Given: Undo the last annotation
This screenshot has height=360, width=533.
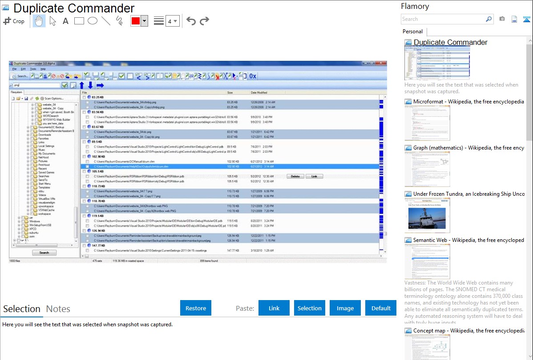Looking at the screenshot, I should 191,21.
